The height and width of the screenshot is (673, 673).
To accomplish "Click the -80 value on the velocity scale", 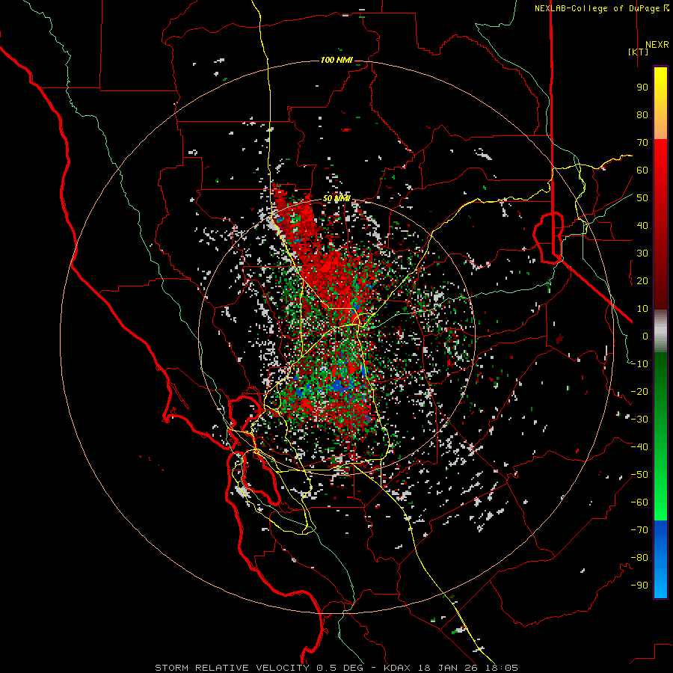I will [639, 558].
